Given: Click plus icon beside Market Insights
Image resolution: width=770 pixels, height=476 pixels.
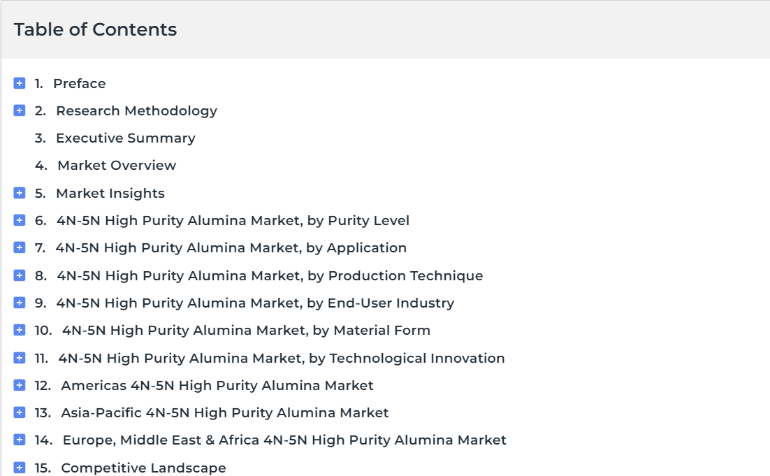Looking at the screenshot, I should point(19,193).
